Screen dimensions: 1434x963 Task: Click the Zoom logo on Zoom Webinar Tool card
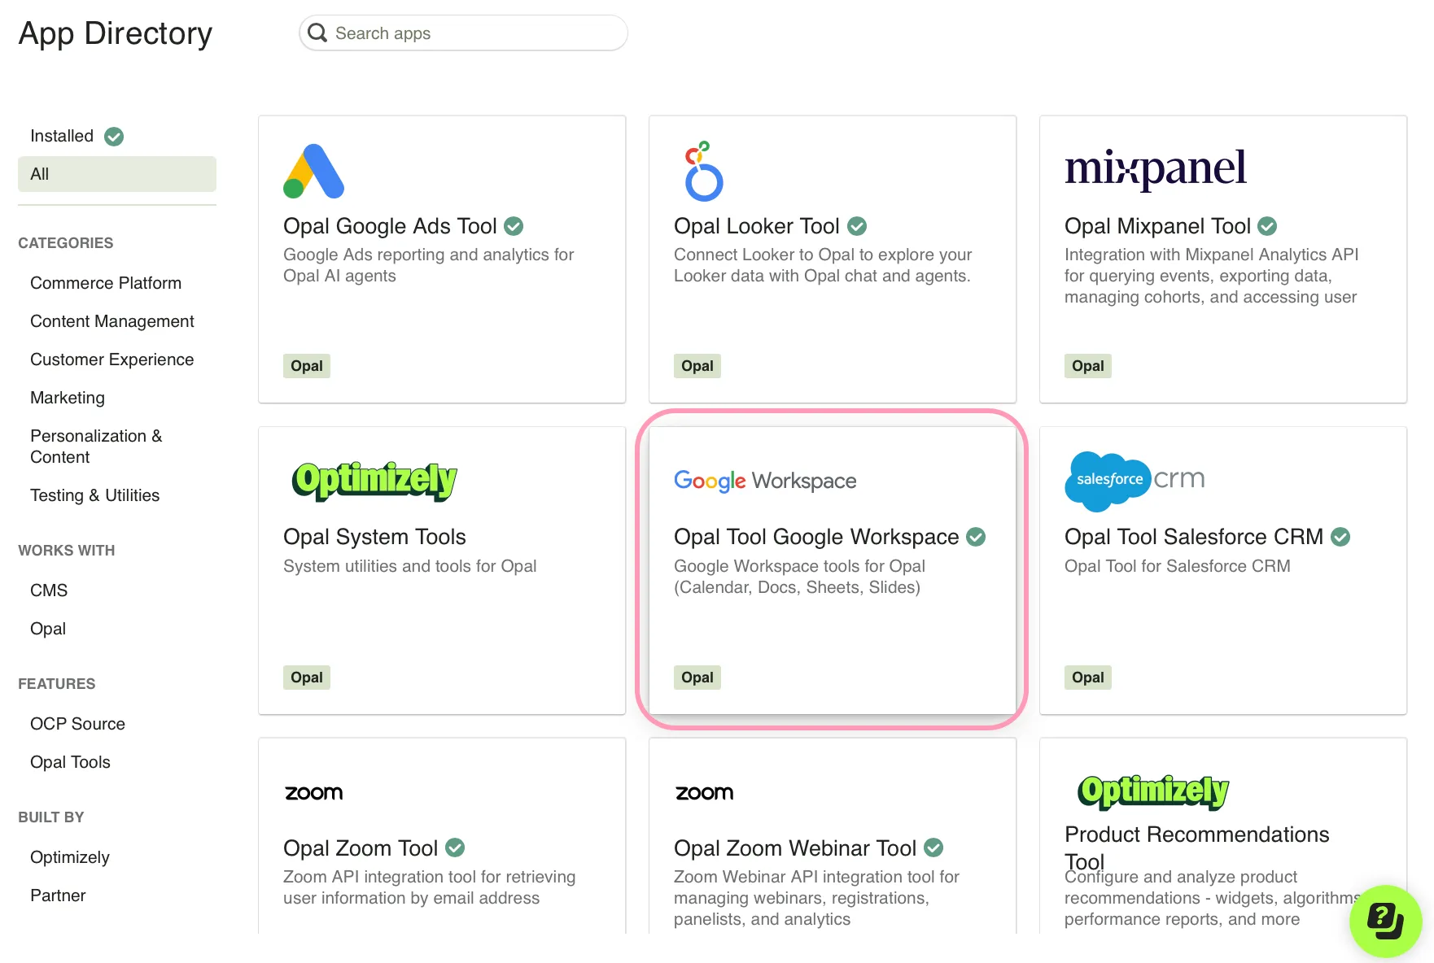[x=704, y=793]
